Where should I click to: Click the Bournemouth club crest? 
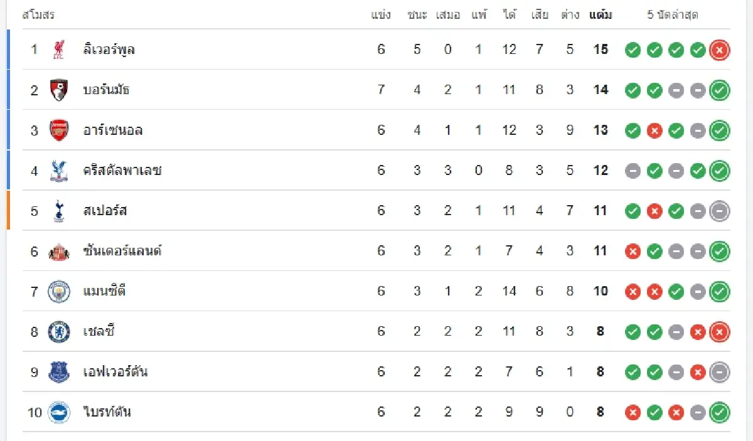tap(59, 90)
